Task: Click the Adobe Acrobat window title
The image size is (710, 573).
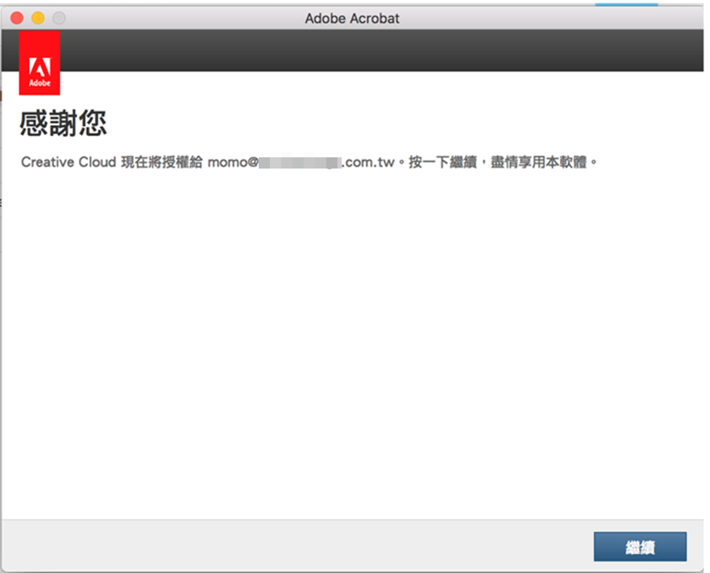Action: tap(352, 18)
